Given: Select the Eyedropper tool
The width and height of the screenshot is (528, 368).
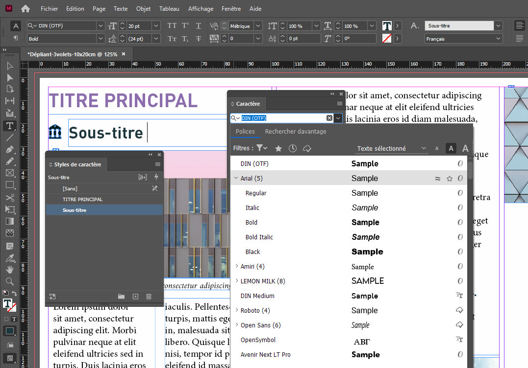Looking at the screenshot, I should coord(10,258).
